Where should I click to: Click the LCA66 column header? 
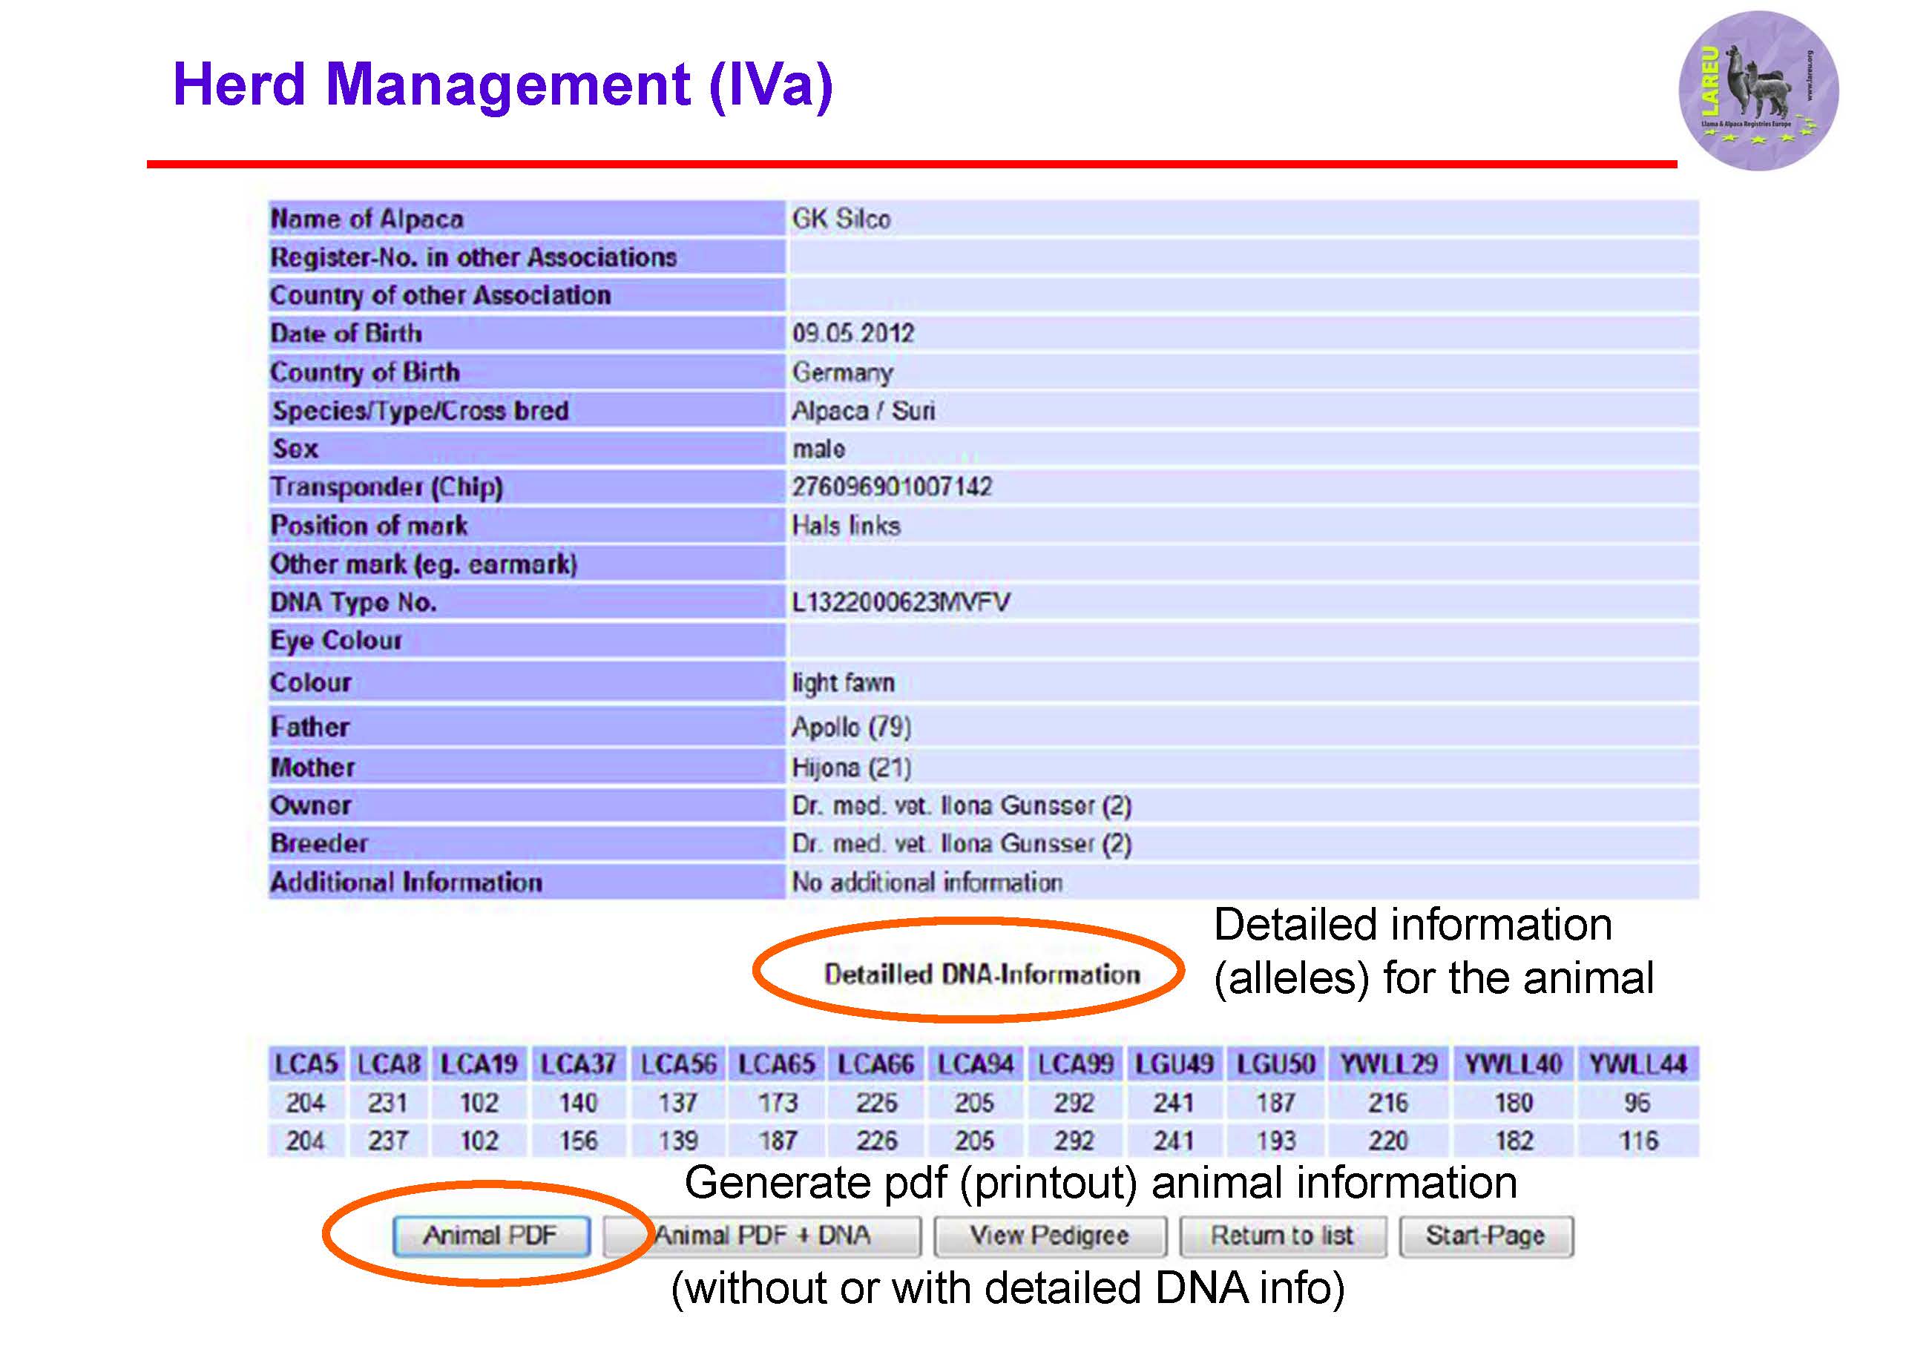click(876, 1064)
